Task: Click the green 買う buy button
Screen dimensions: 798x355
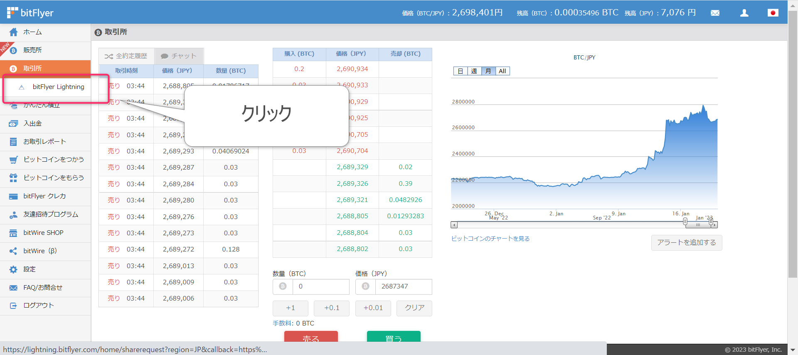Action: (394, 337)
